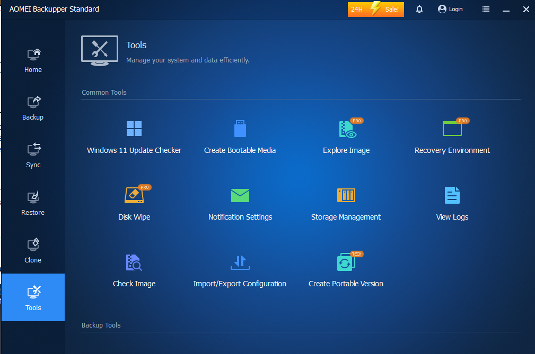Switch to the Backup section

[33, 108]
